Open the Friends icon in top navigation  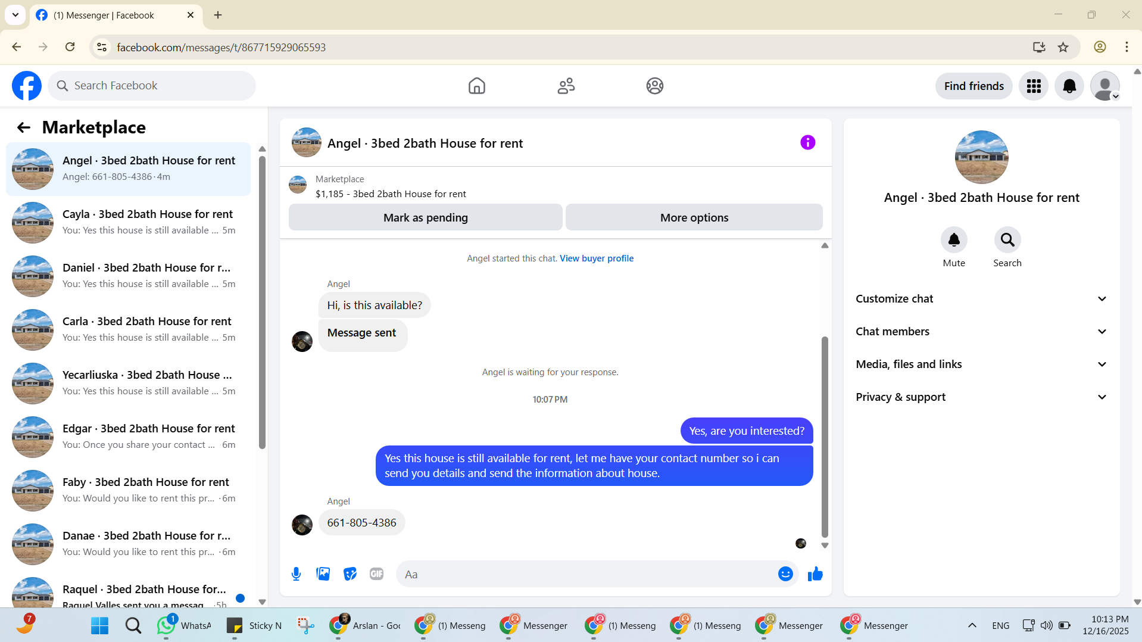(566, 86)
